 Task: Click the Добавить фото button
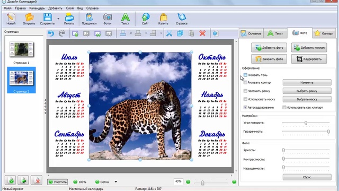click(269, 48)
